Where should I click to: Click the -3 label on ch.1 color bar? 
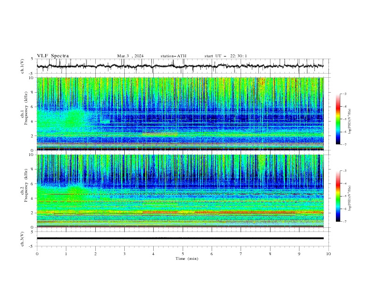345,94
